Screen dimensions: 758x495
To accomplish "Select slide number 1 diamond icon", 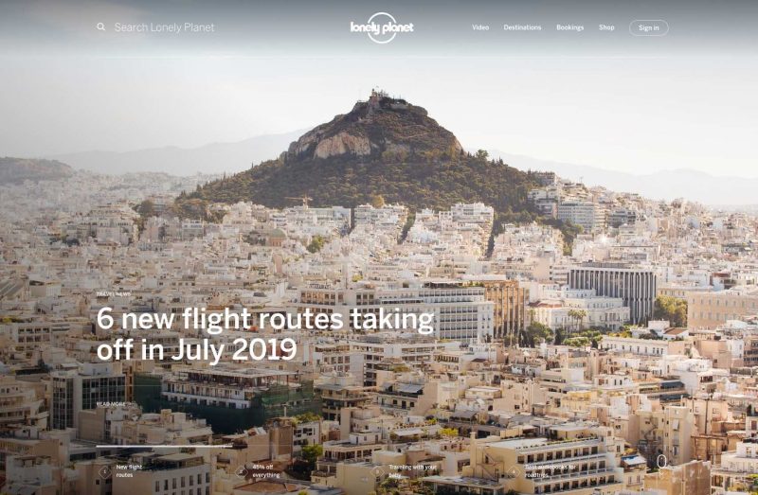I will click(x=104, y=471).
